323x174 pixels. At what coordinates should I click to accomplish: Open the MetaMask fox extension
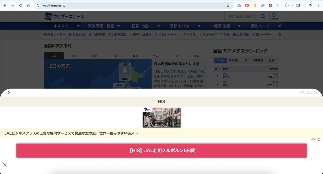(x=271, y=5)
